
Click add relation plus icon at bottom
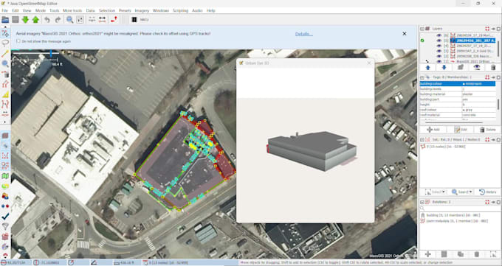[427, 254]
